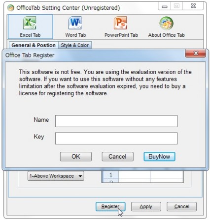Viewport: 210px width, 221px height.
Task: Click the Register button at the bottom
Action: (110, 207)
